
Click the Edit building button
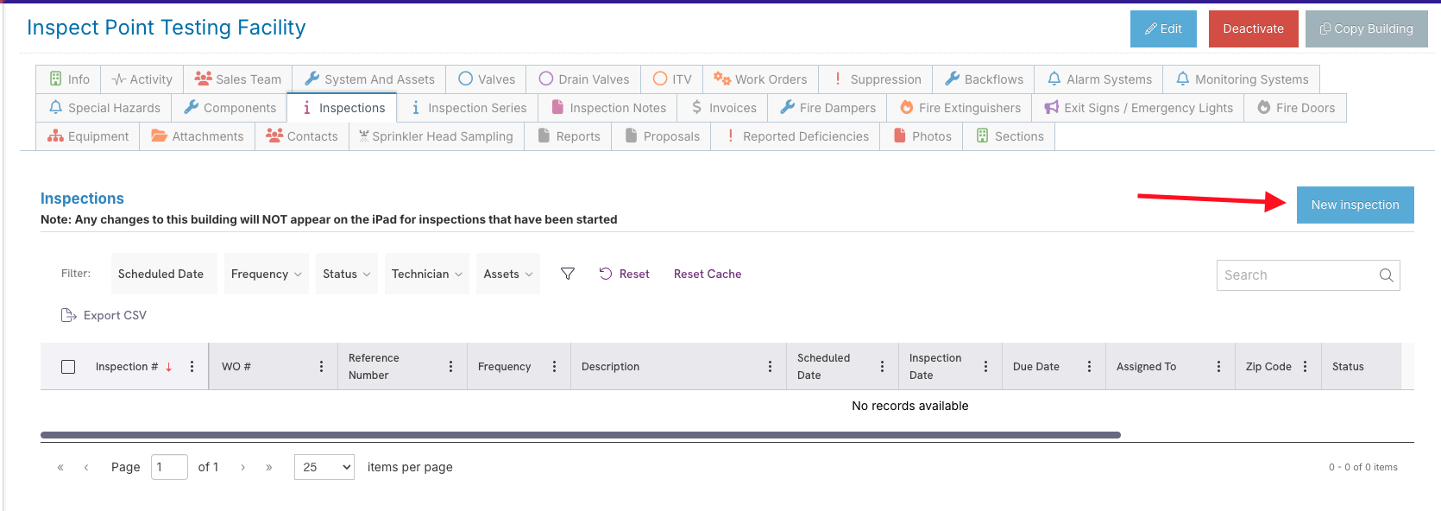pos(1163,28)
